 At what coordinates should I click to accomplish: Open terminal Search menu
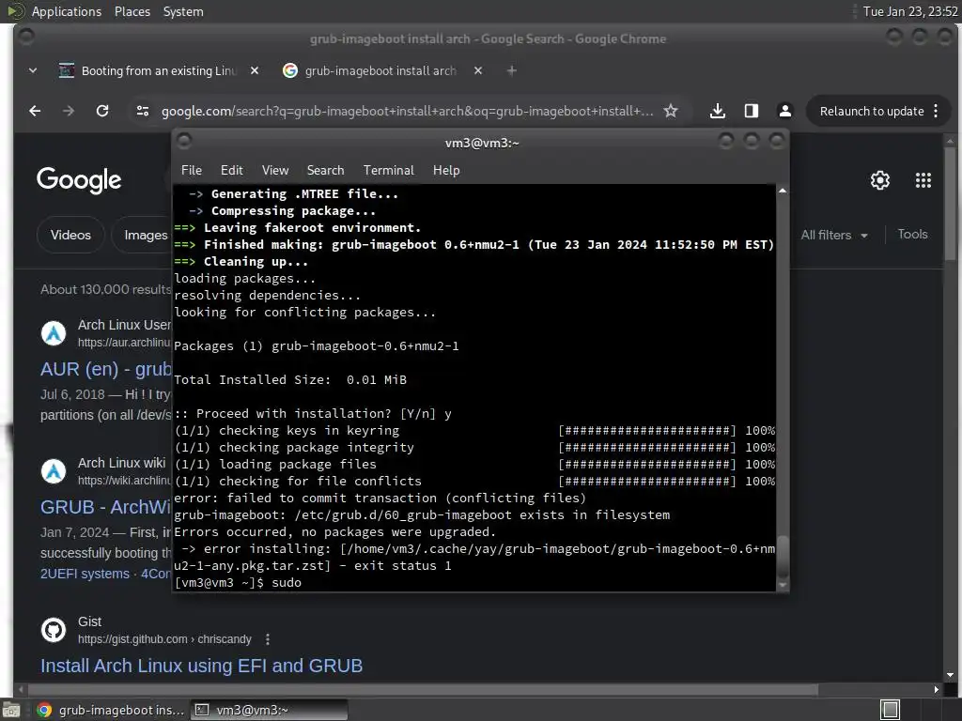(325, 171)
